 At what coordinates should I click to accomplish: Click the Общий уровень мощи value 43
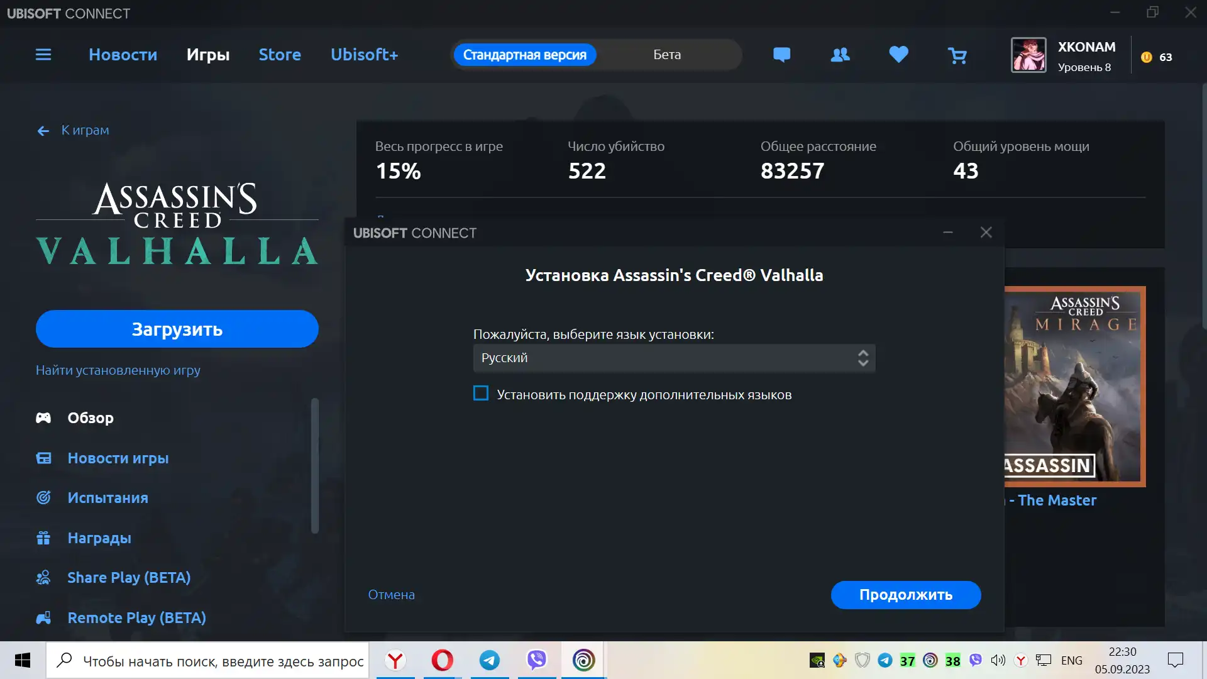click(x=966, y=171)
